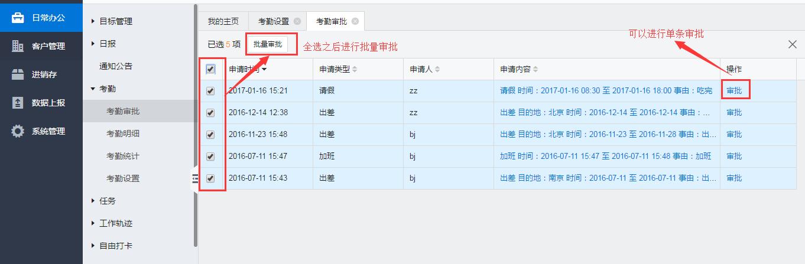
Task: Toggle the select-all checkbox in table header
Action: (x=210, y=70)
